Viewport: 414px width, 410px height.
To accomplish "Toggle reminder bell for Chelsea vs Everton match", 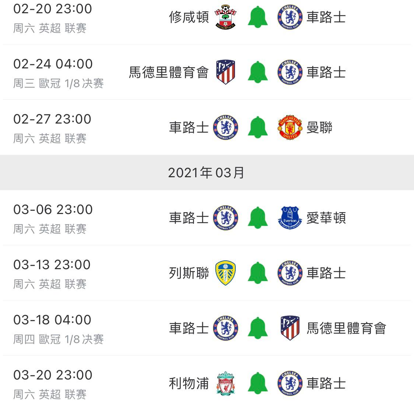I will pos(258,218).
